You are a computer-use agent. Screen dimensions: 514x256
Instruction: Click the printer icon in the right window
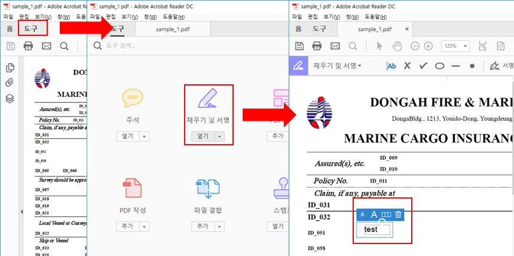[x=317, y=46]
